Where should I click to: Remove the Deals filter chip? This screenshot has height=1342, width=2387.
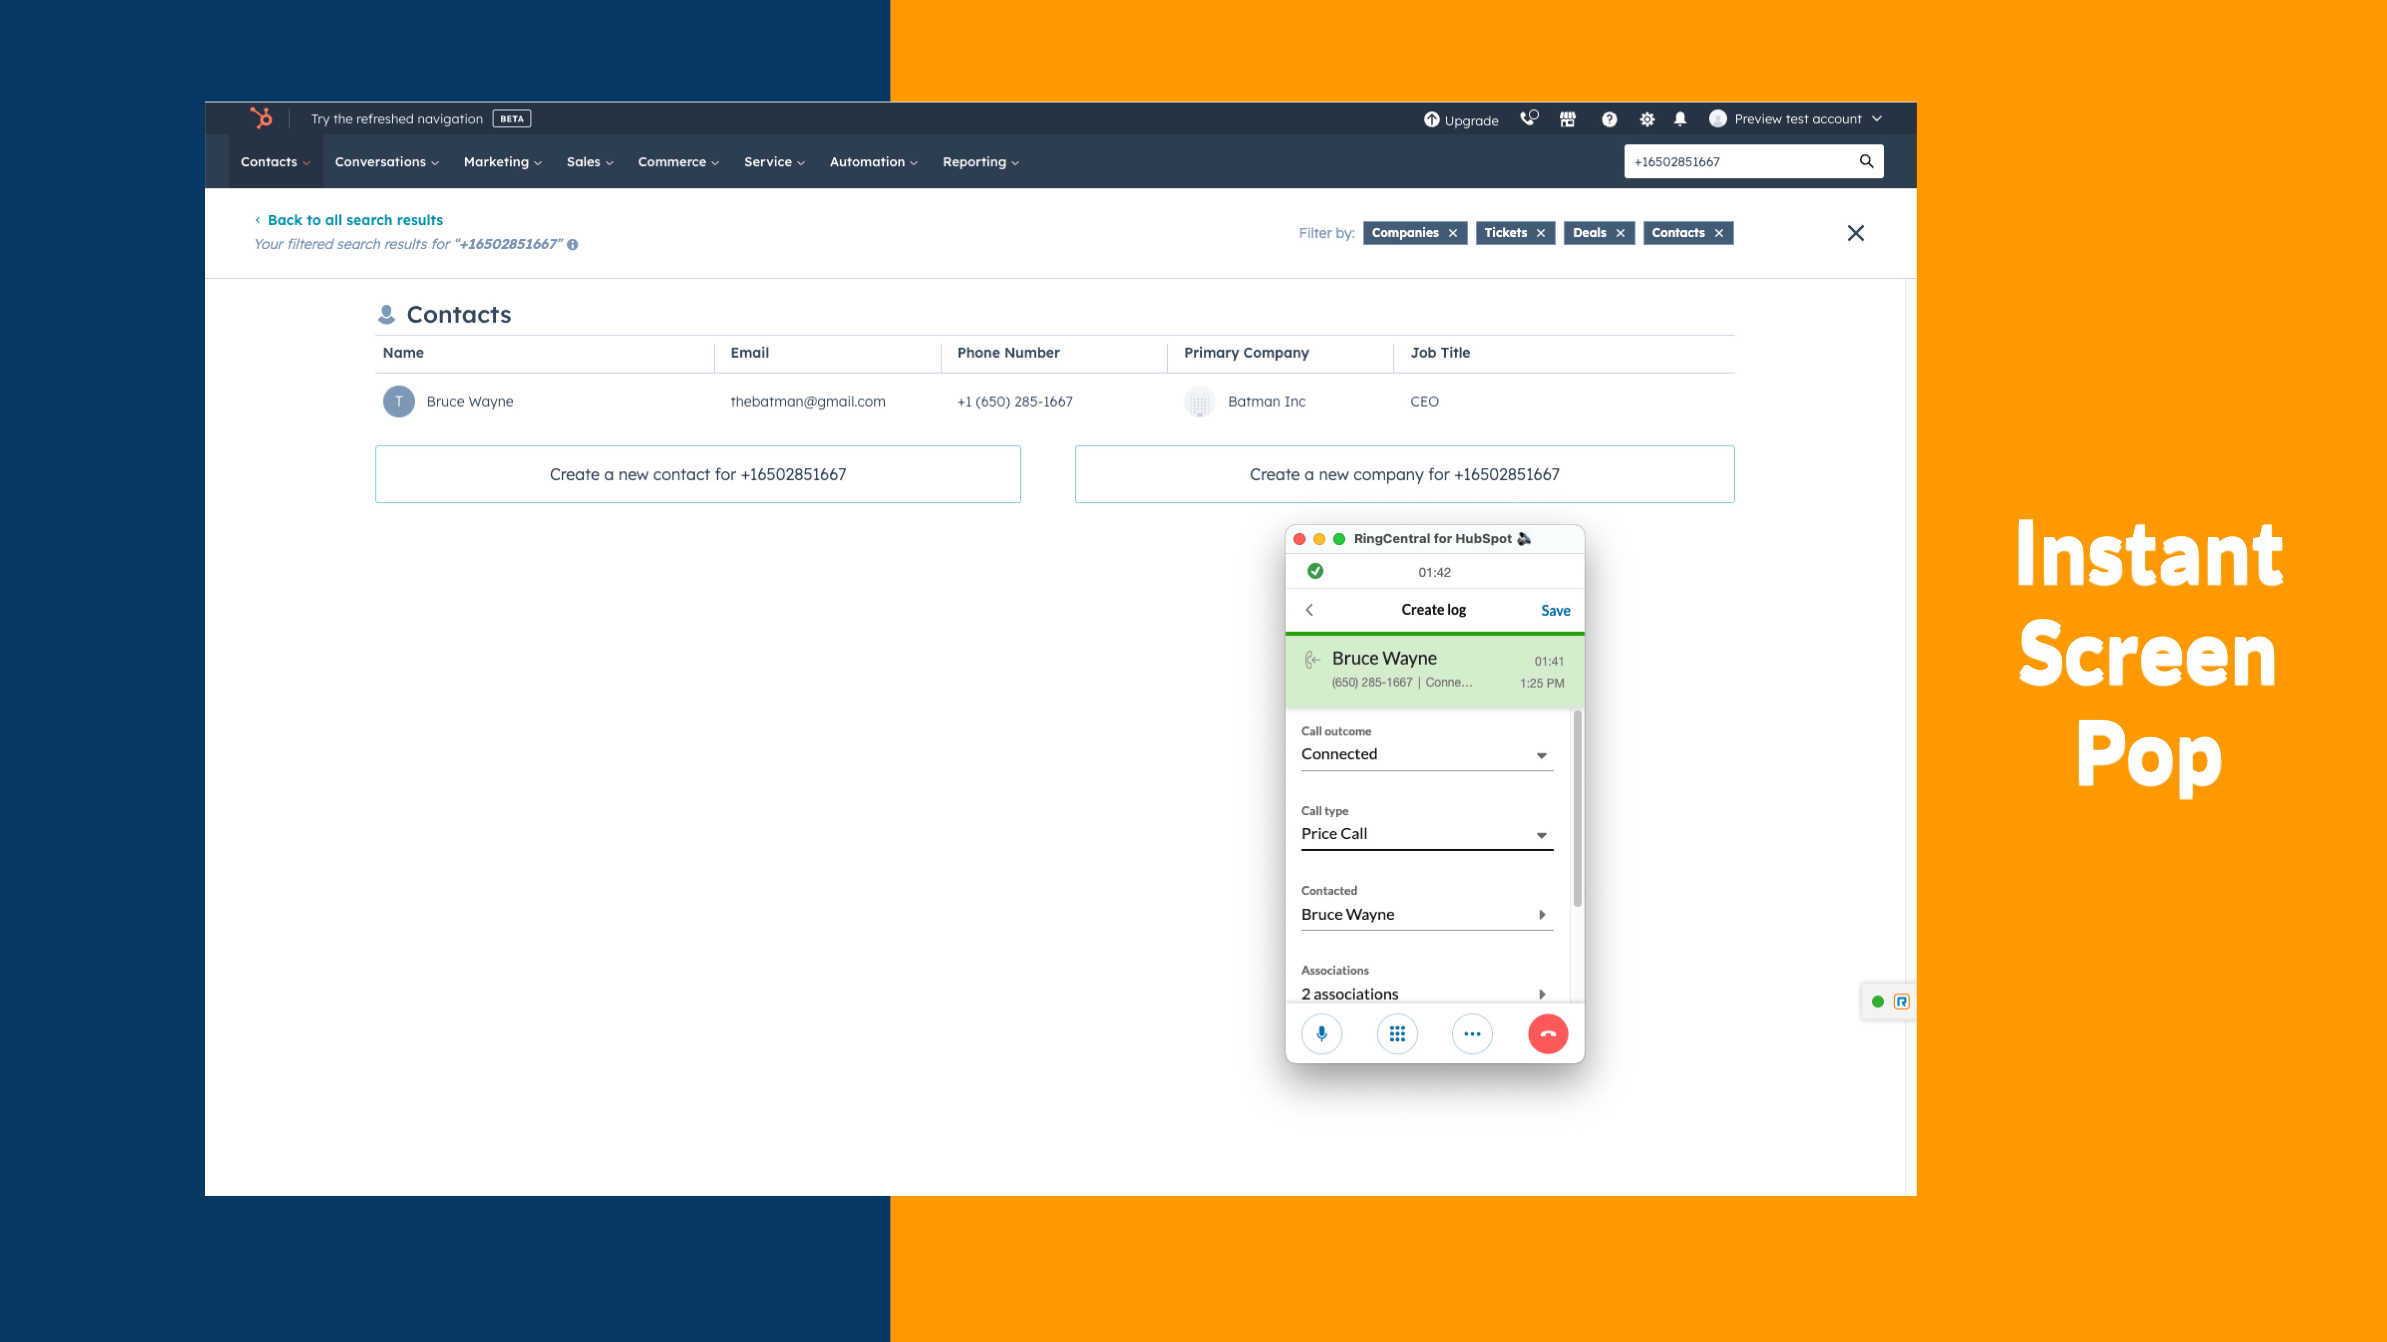[1621, 232]
